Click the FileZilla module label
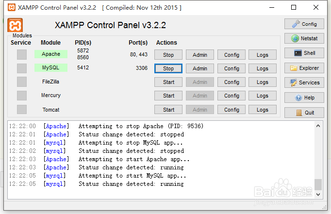331x214 pixels. (50, 82)
